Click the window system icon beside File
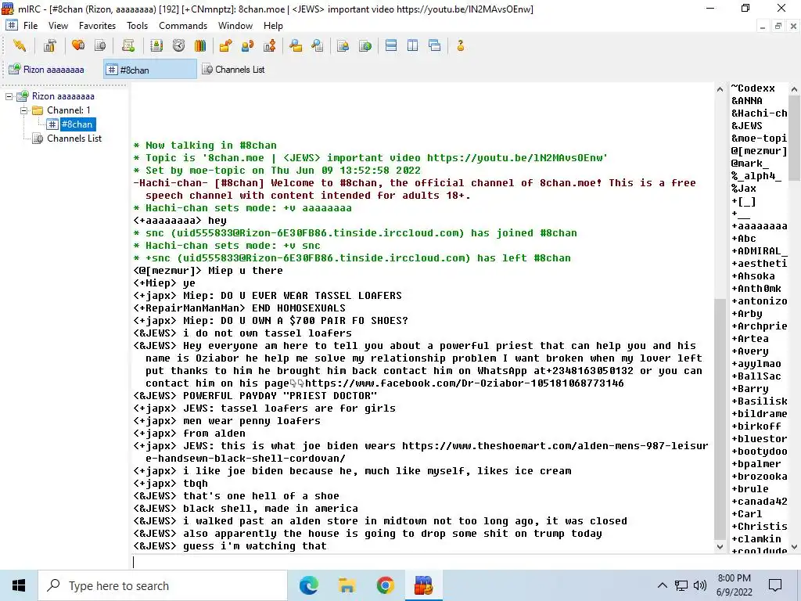The height and width of the screenshot is (601, 801). pyautogui.click(x=12, y=25)
